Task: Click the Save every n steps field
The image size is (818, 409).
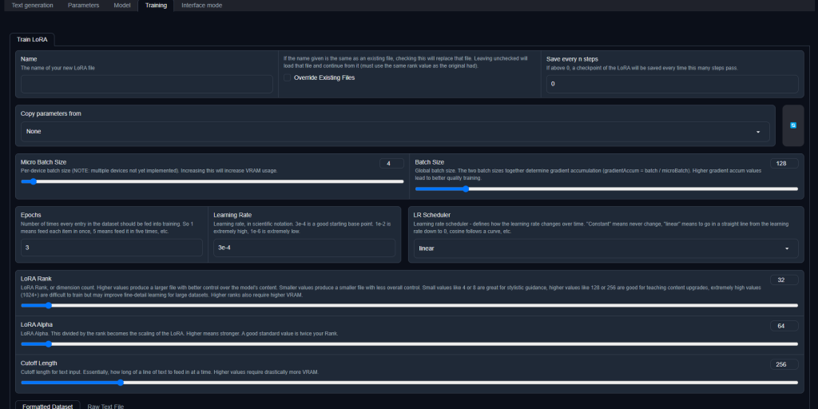Action: tap(672, 84)
